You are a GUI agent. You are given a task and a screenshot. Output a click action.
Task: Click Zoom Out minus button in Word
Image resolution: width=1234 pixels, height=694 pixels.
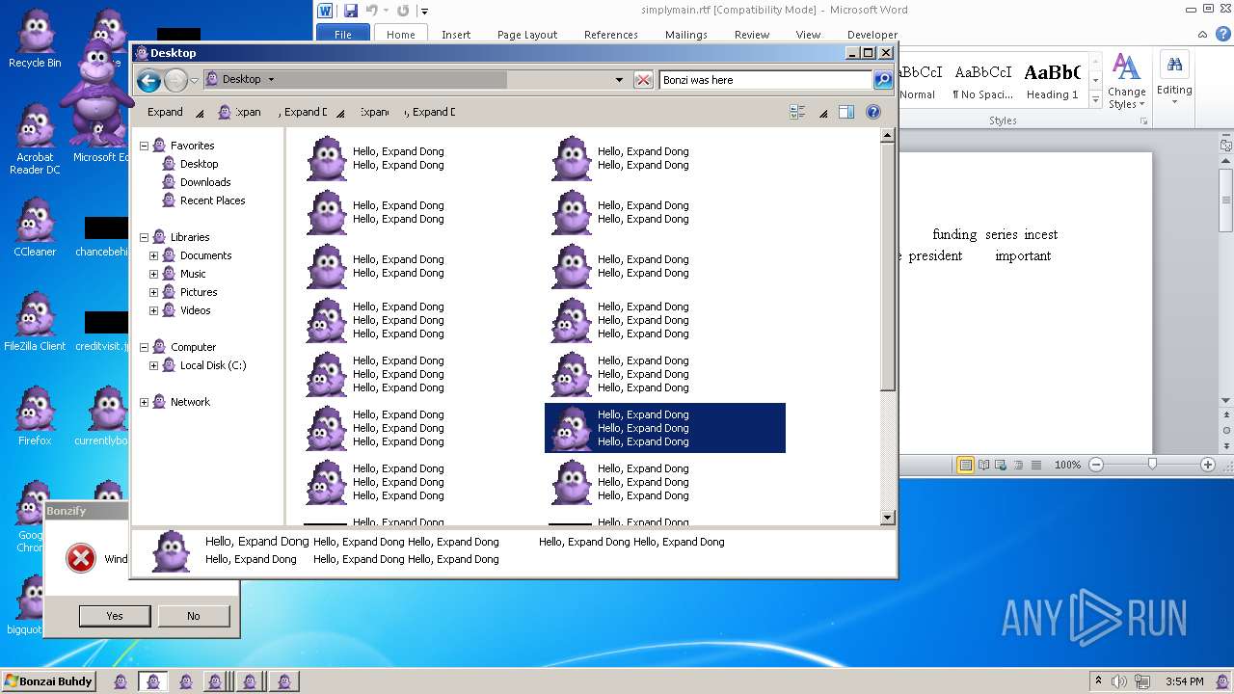pyautogui.click(x=1096, y=465)
